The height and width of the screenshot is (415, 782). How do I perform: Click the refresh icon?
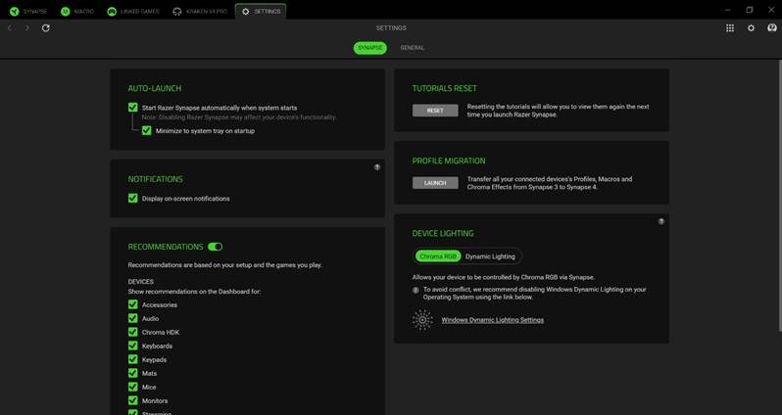(46, 28)
